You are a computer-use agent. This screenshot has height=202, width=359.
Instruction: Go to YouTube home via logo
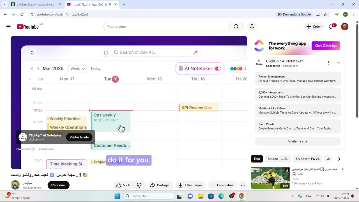tap(27, 27)
